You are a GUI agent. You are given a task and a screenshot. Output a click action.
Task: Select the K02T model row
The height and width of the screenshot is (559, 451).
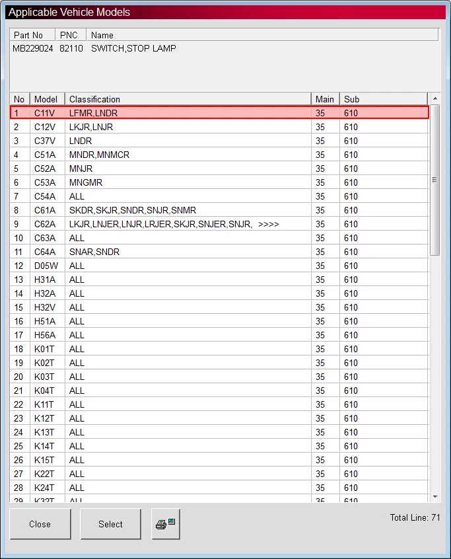pos(219,363)
